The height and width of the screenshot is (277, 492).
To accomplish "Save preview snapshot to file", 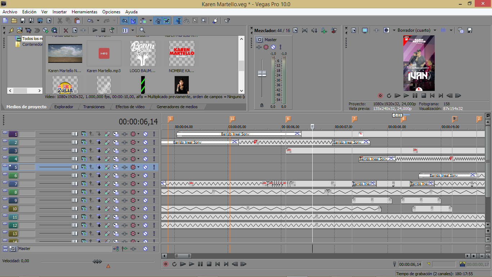I will point(470,30).
